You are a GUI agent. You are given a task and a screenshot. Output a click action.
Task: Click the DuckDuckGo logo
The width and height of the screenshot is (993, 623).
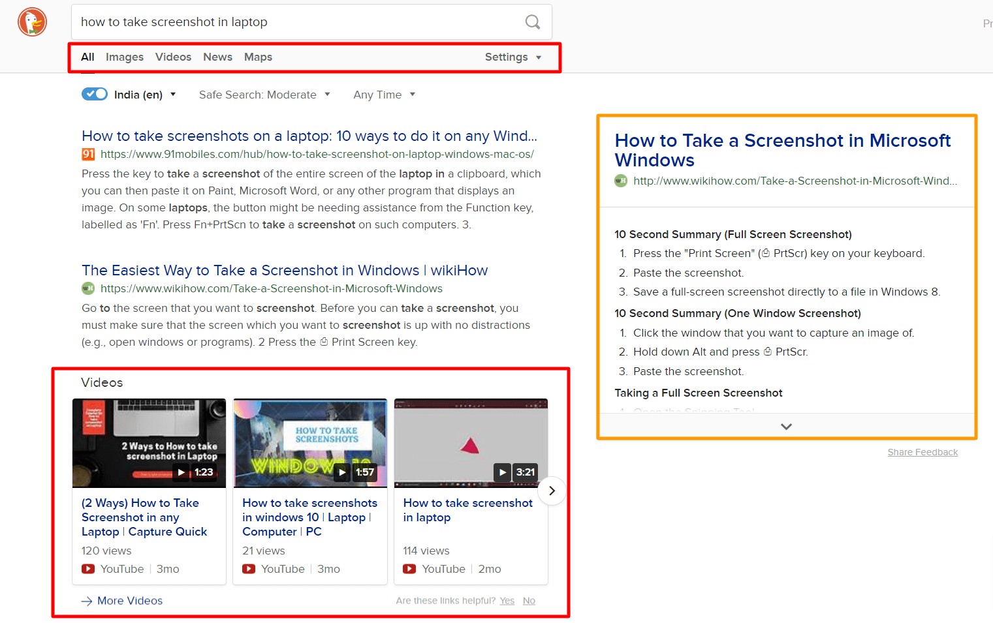click(32, 22)
